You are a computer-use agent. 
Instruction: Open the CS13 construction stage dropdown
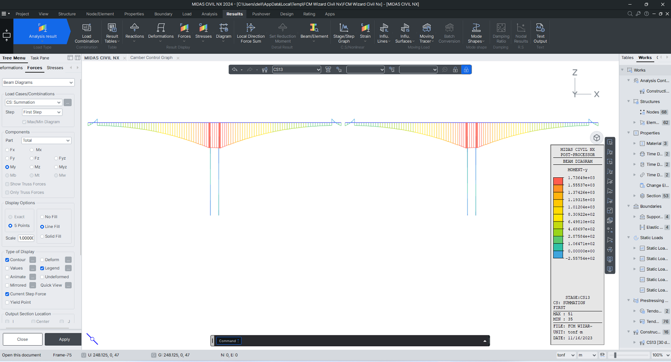(296, 70)
